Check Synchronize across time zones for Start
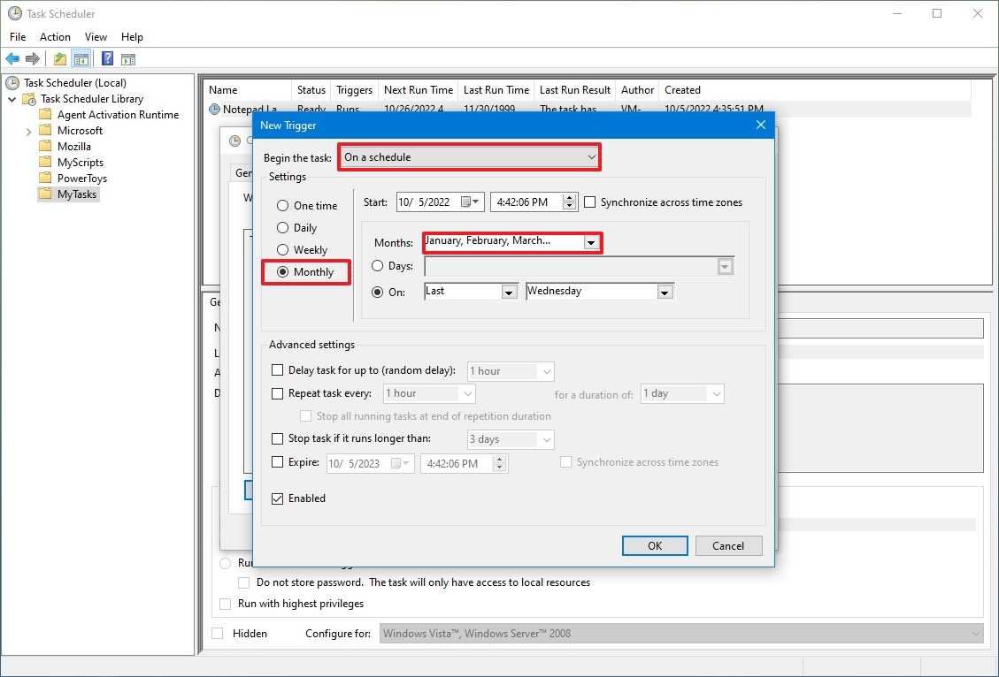 point(590,202)
